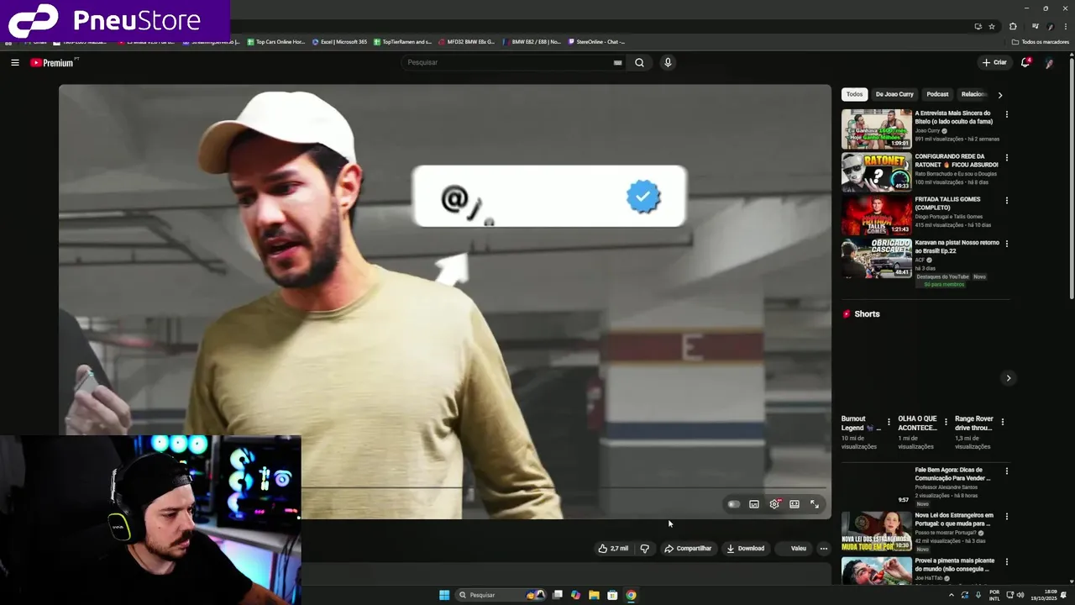
Task: Click taskbar volume icon
Action: (x=1020, y=595)
